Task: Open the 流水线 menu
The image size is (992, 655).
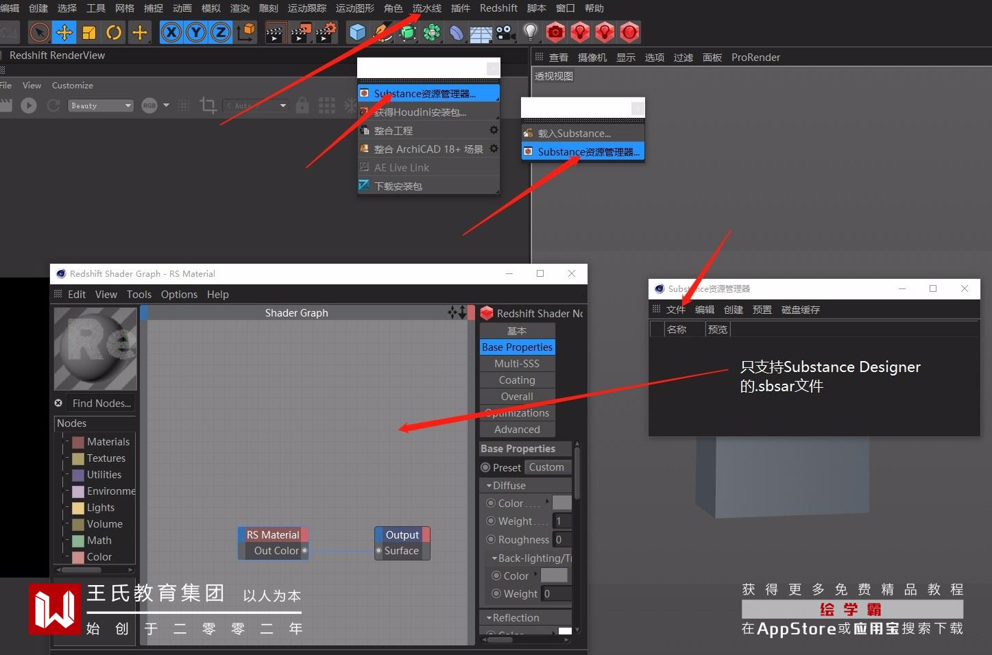Action: (426, 8)
